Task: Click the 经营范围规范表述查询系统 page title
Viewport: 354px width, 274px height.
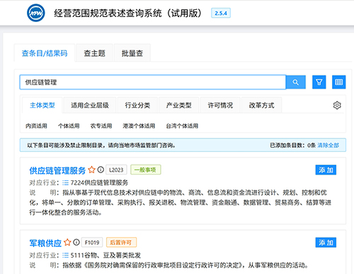Action: [x=128, y=13]
